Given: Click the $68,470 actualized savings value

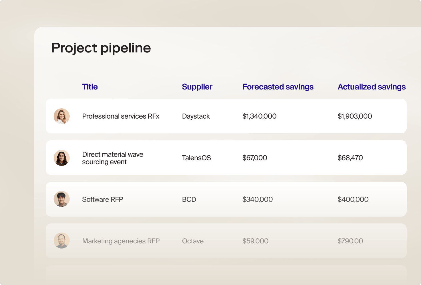Looking at the screenshot, I should [x=350, y=158].
